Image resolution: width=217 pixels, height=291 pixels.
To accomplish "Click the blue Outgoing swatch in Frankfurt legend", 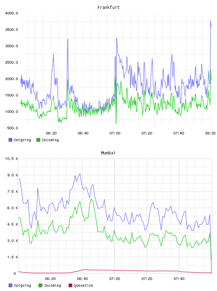I will tap(10, 140).
